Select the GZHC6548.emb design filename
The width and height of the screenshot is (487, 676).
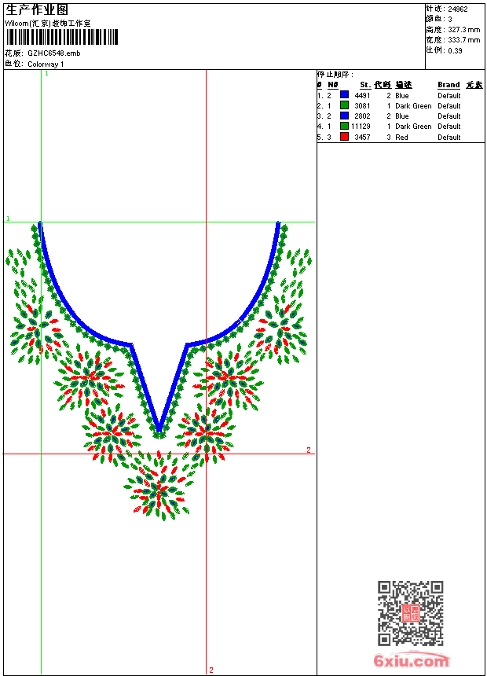click(53, 53)
